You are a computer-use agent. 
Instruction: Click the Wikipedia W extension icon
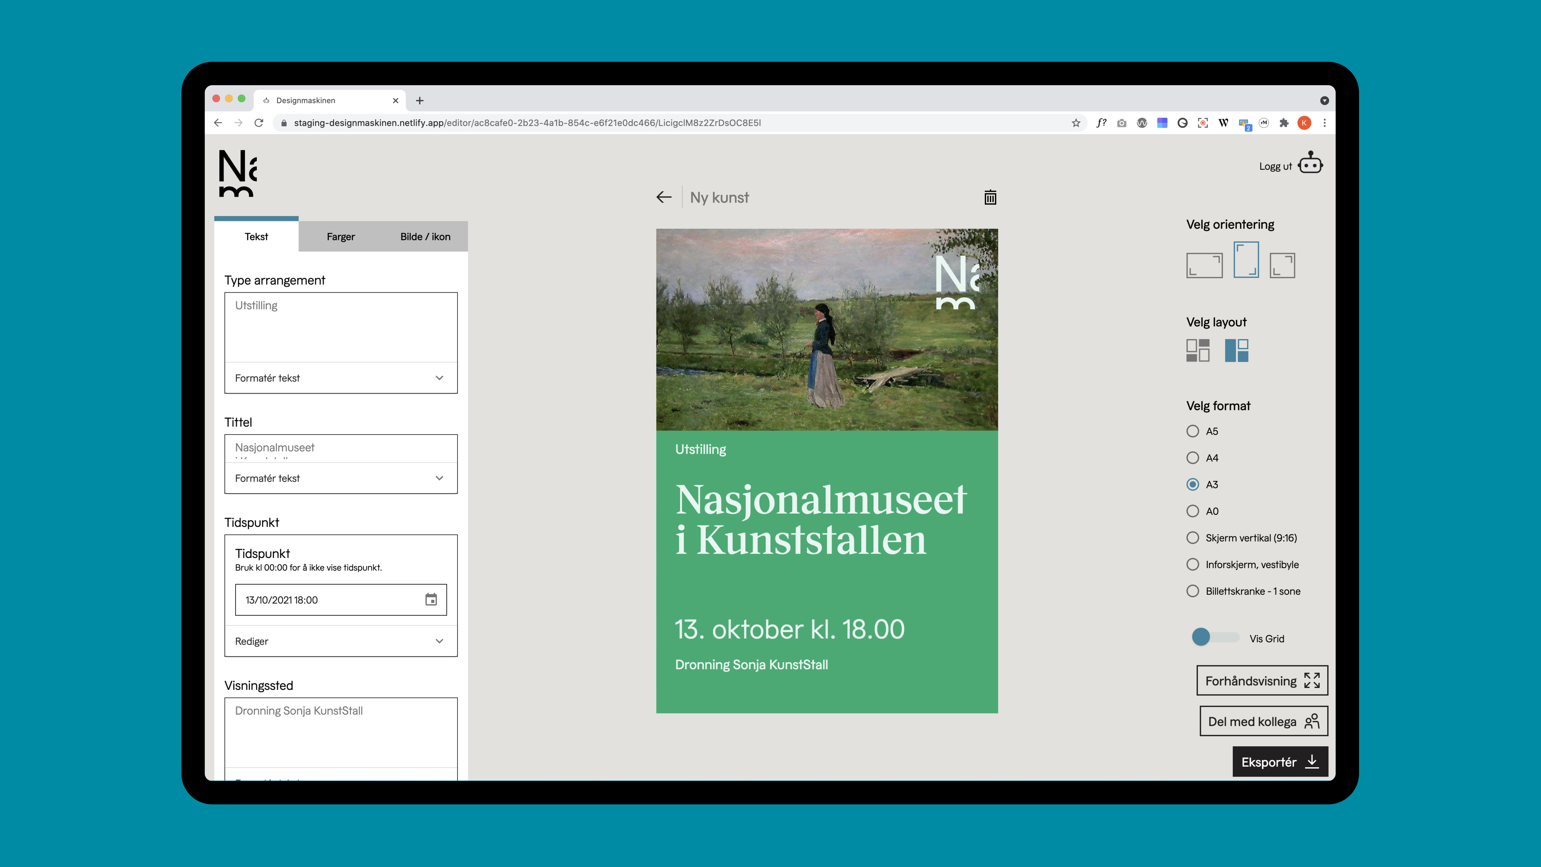[1223, 123]
